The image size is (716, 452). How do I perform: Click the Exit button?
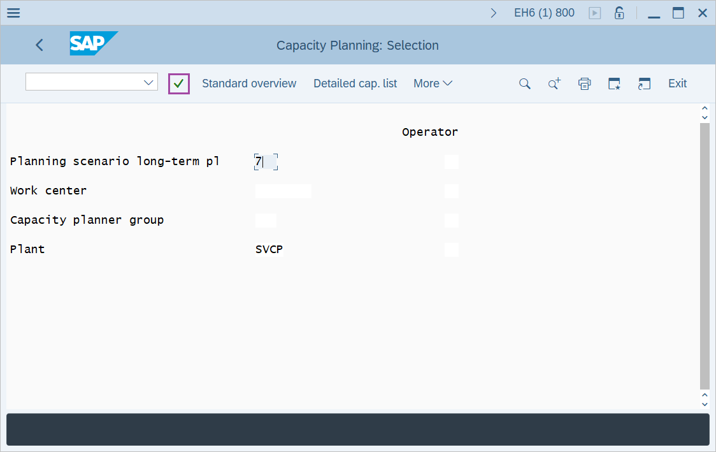coord(677,84)
